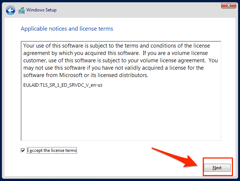Image resolution: width=240 pixels, height=181 pixels.
Task: Click the Windows Setup installer icon
Action: [x=22, y=10]
